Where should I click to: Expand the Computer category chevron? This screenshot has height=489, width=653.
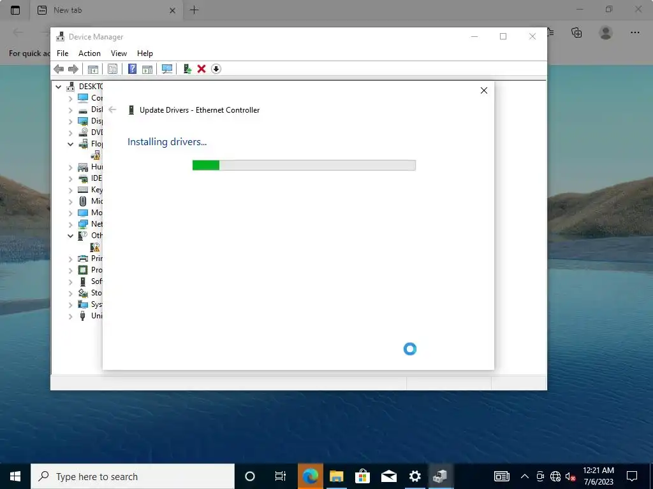click(x=70, y=99)
